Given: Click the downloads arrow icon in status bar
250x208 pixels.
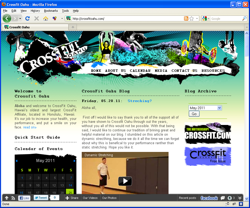Looking at the screenshot, I should [241, 204].
